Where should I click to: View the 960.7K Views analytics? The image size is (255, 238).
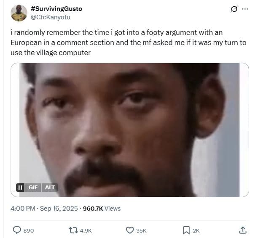click(102, 209)
